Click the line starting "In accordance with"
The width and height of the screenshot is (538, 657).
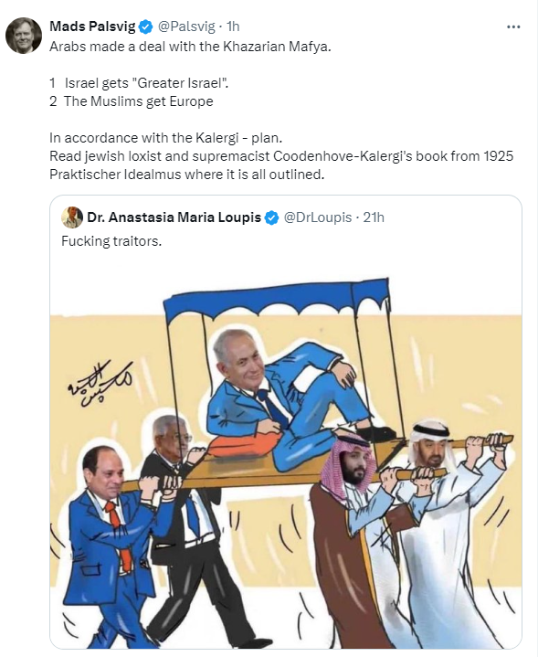166,138
